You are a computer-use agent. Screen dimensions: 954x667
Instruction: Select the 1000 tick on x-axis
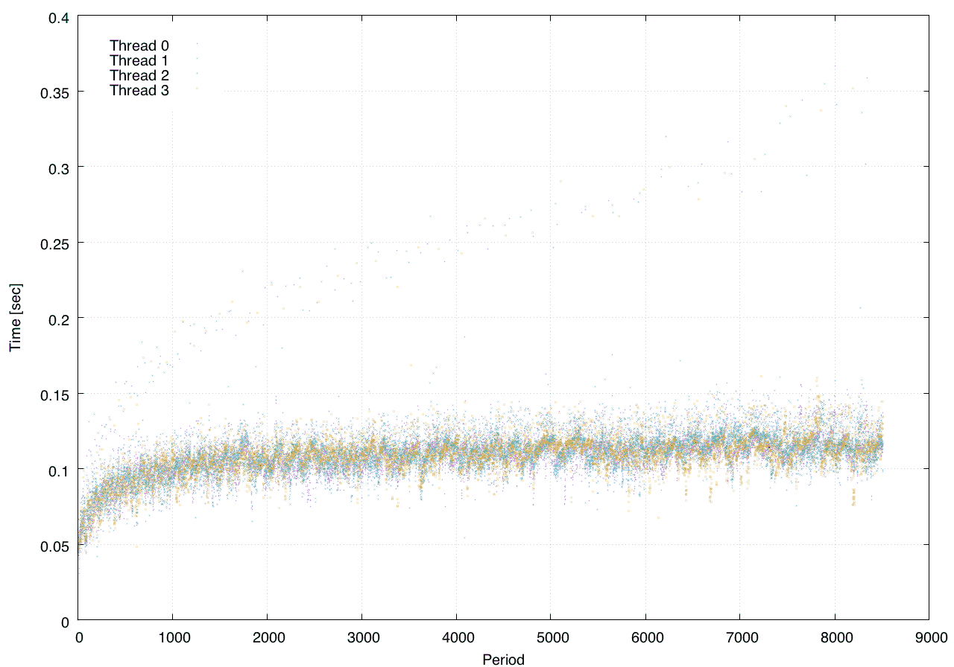pos(173,637)
